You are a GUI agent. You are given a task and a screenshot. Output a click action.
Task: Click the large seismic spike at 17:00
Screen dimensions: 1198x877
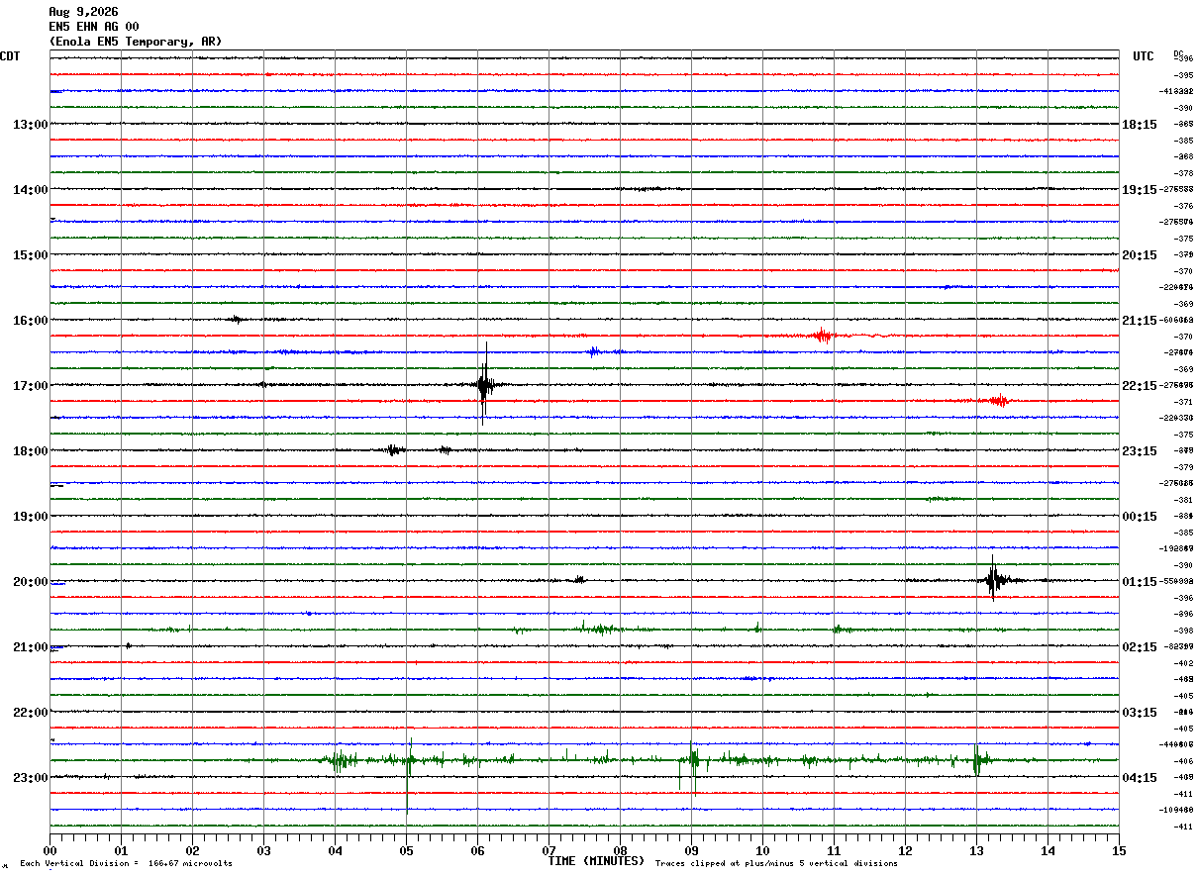483,384
